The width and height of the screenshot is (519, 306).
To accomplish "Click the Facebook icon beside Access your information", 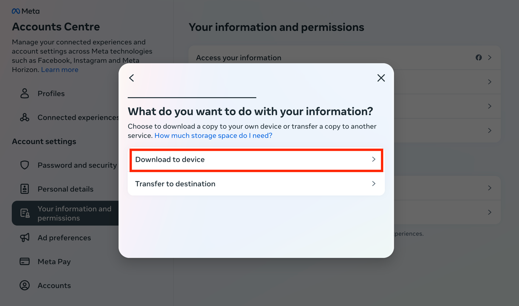I will tap(479, 58).
